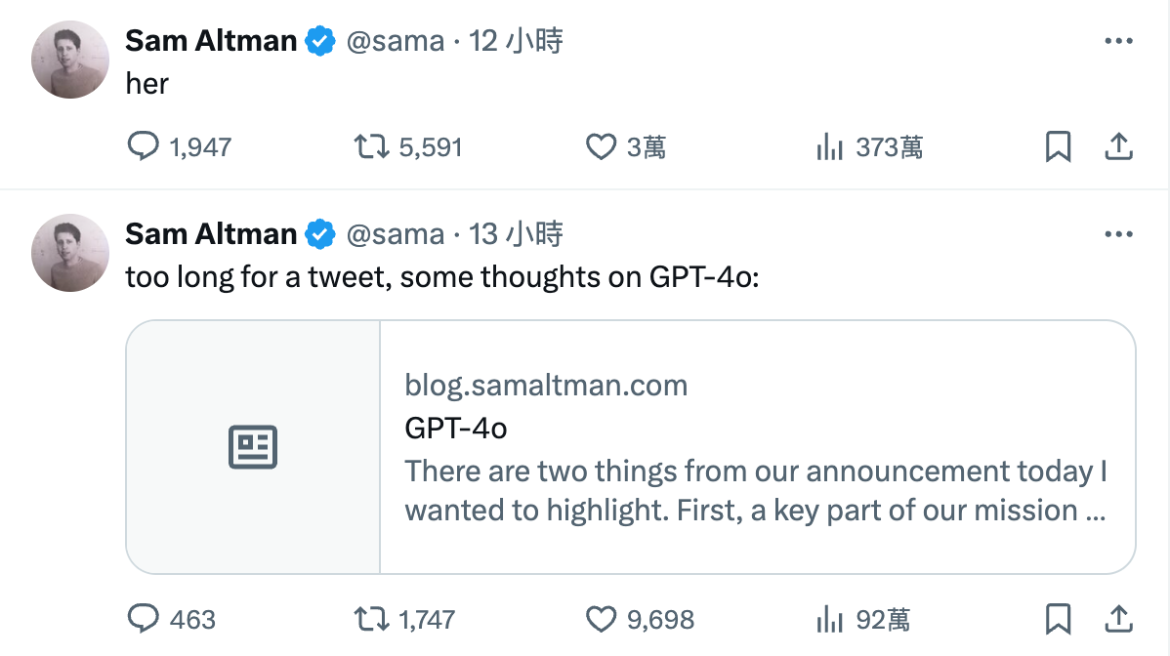The width and height of the screenshot is (1170, 656).
Task: Click Sam Altman's avatar on second tweet
Action: [x=70, y=252]
